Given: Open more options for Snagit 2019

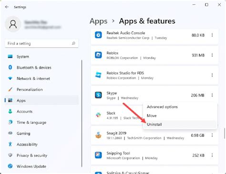Looking at the screenshot, I should [x=212, y=135].
